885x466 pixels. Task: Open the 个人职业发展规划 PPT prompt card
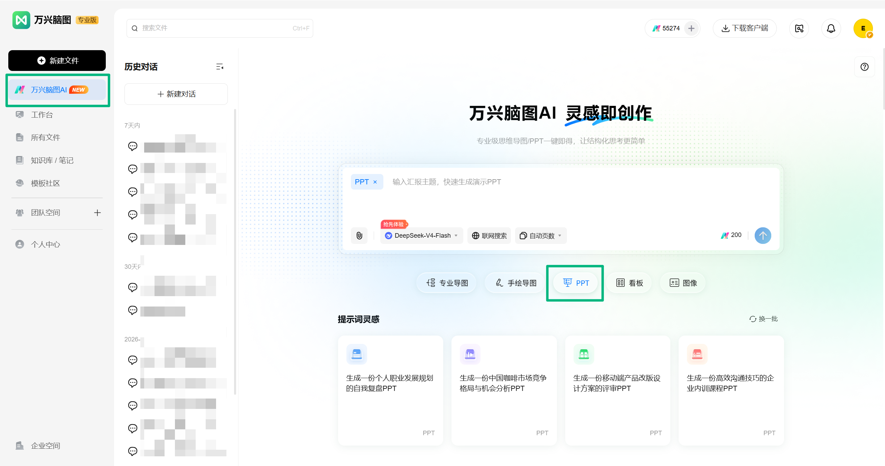(391, 390)
